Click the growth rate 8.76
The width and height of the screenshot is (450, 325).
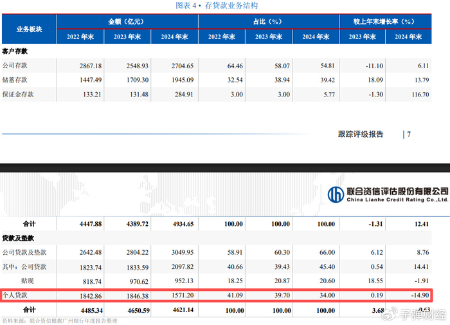(423, 252)
